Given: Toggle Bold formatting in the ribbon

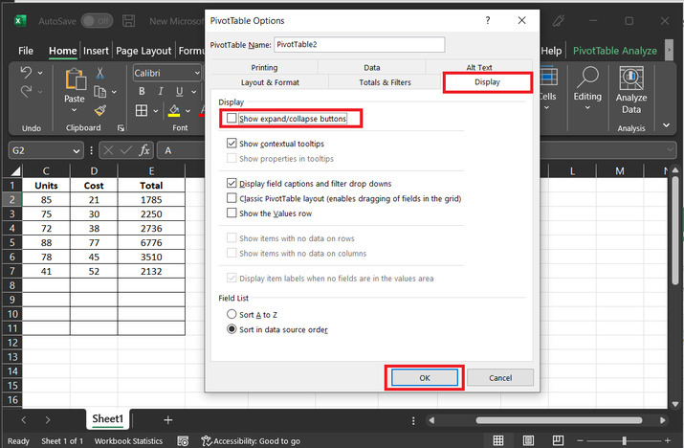Looking at the screenshot, I should click(141, 92).
